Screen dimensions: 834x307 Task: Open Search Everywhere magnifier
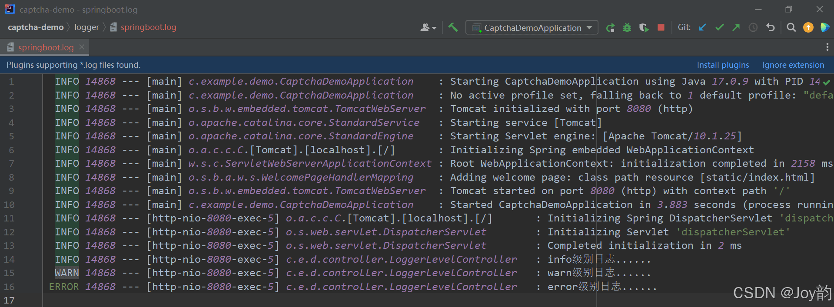point(791,27)
